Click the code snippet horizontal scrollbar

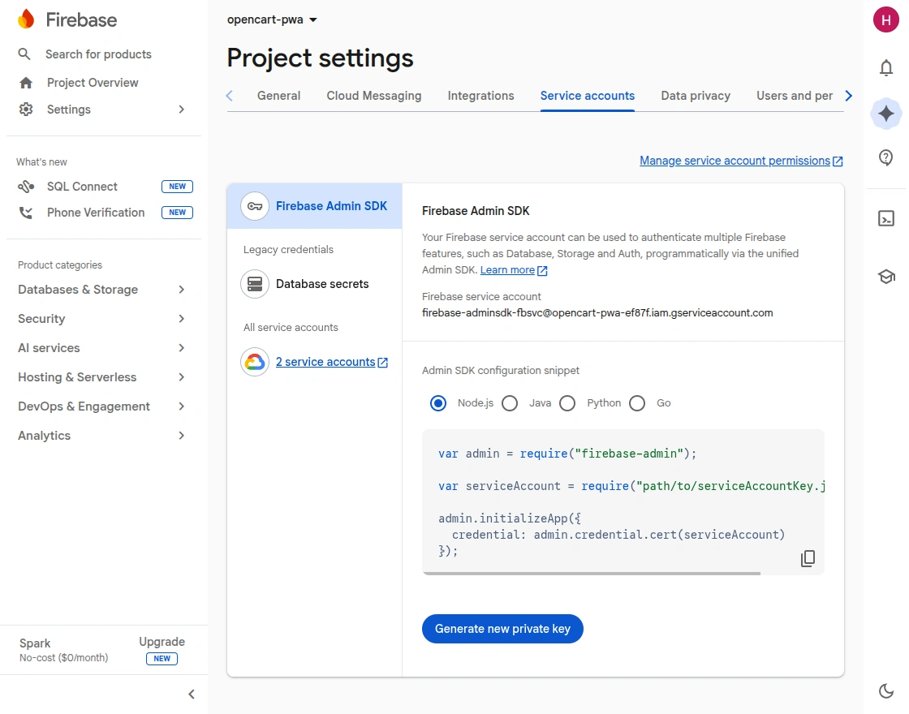592,573
